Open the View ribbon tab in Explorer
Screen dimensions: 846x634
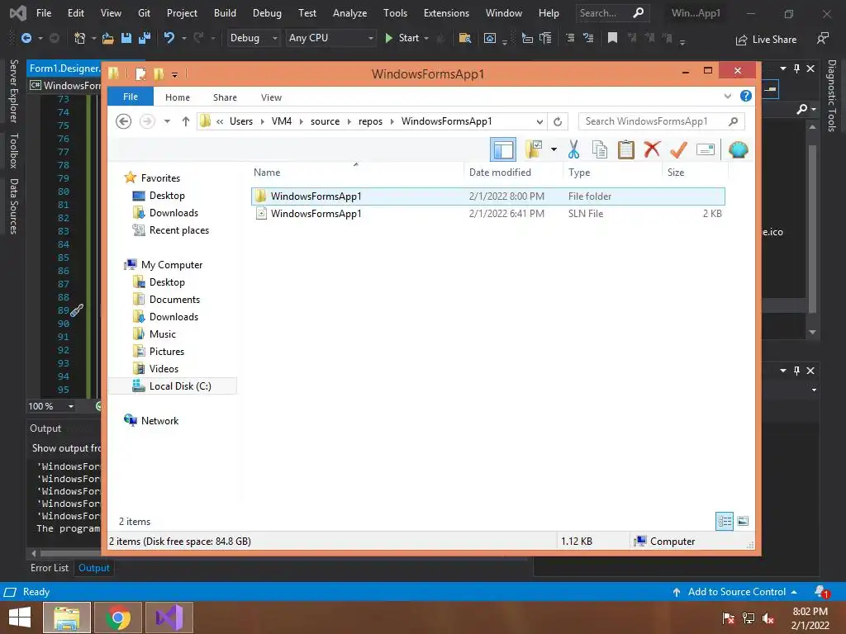(x=271, y=97)
